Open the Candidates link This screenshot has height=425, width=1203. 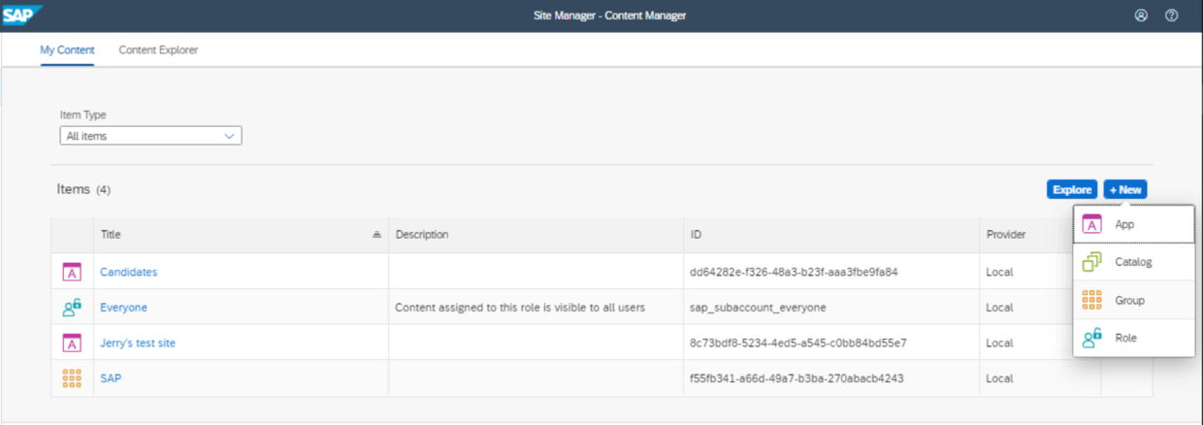tap(128, 272)
